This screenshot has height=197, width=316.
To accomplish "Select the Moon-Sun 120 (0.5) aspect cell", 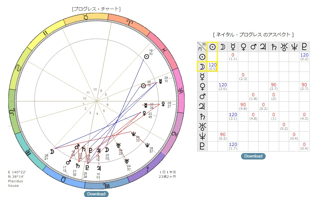I will tap(212, 67).
